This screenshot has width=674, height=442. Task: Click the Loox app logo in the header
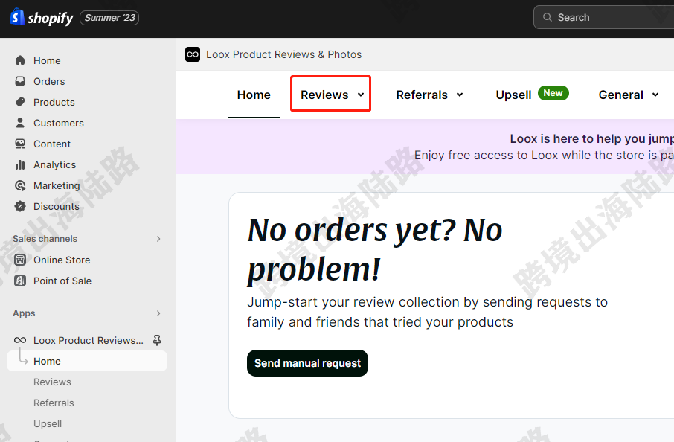pos(193,54)
